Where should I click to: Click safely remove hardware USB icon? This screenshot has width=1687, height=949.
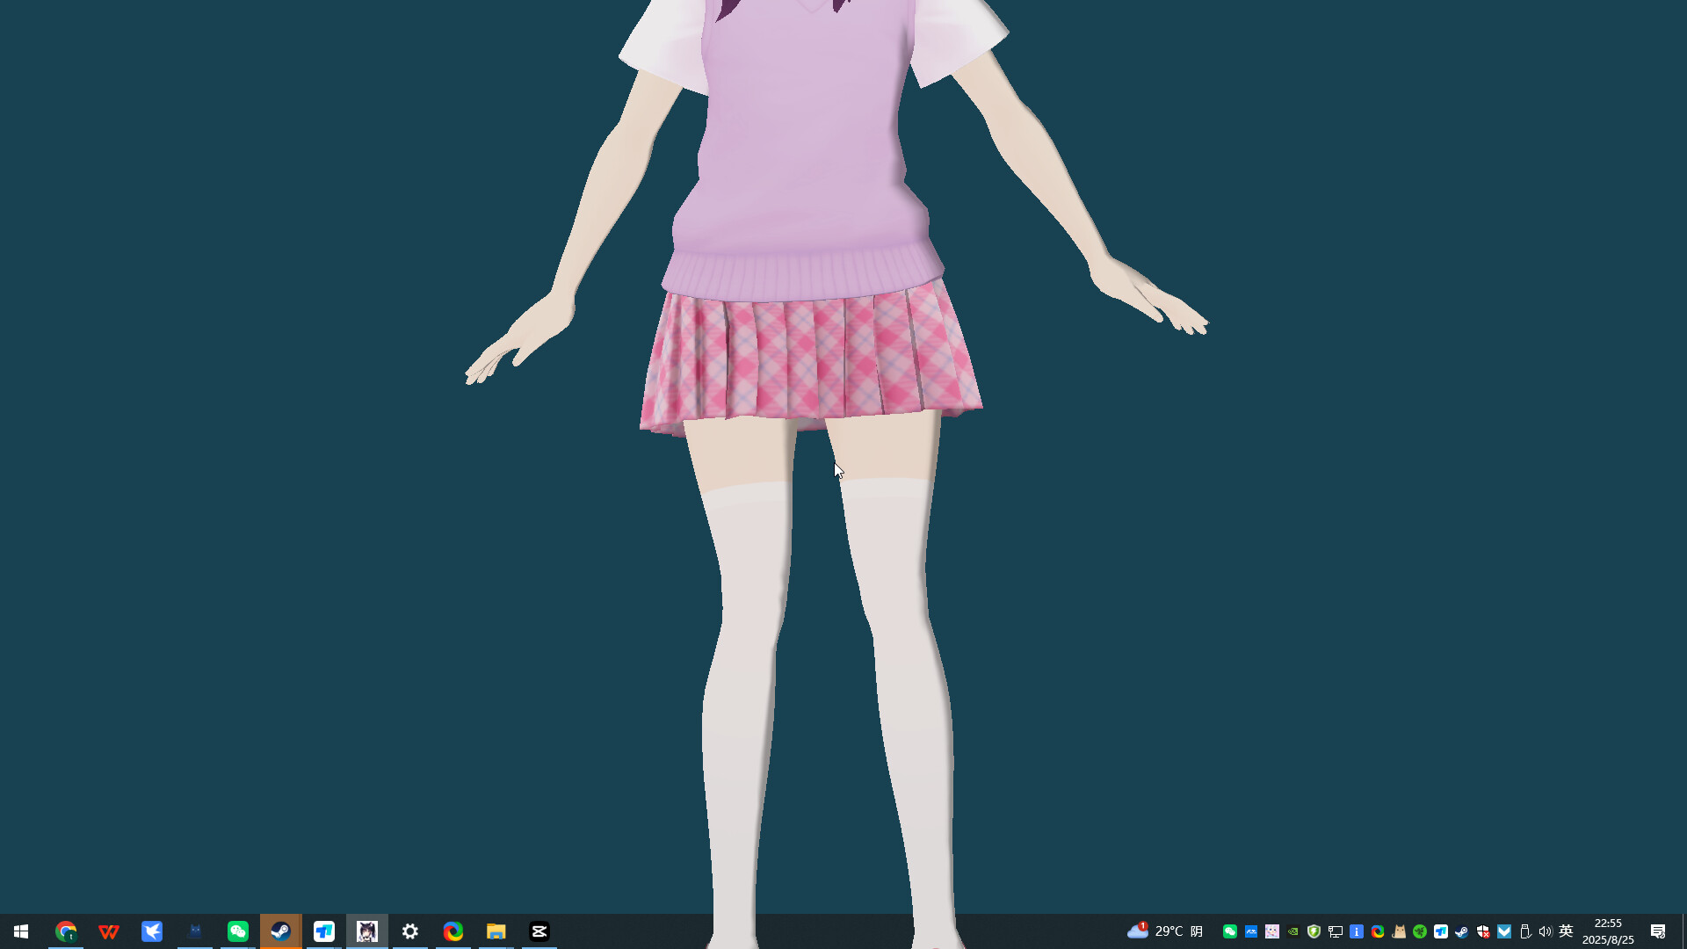[x=1524, y=931]
